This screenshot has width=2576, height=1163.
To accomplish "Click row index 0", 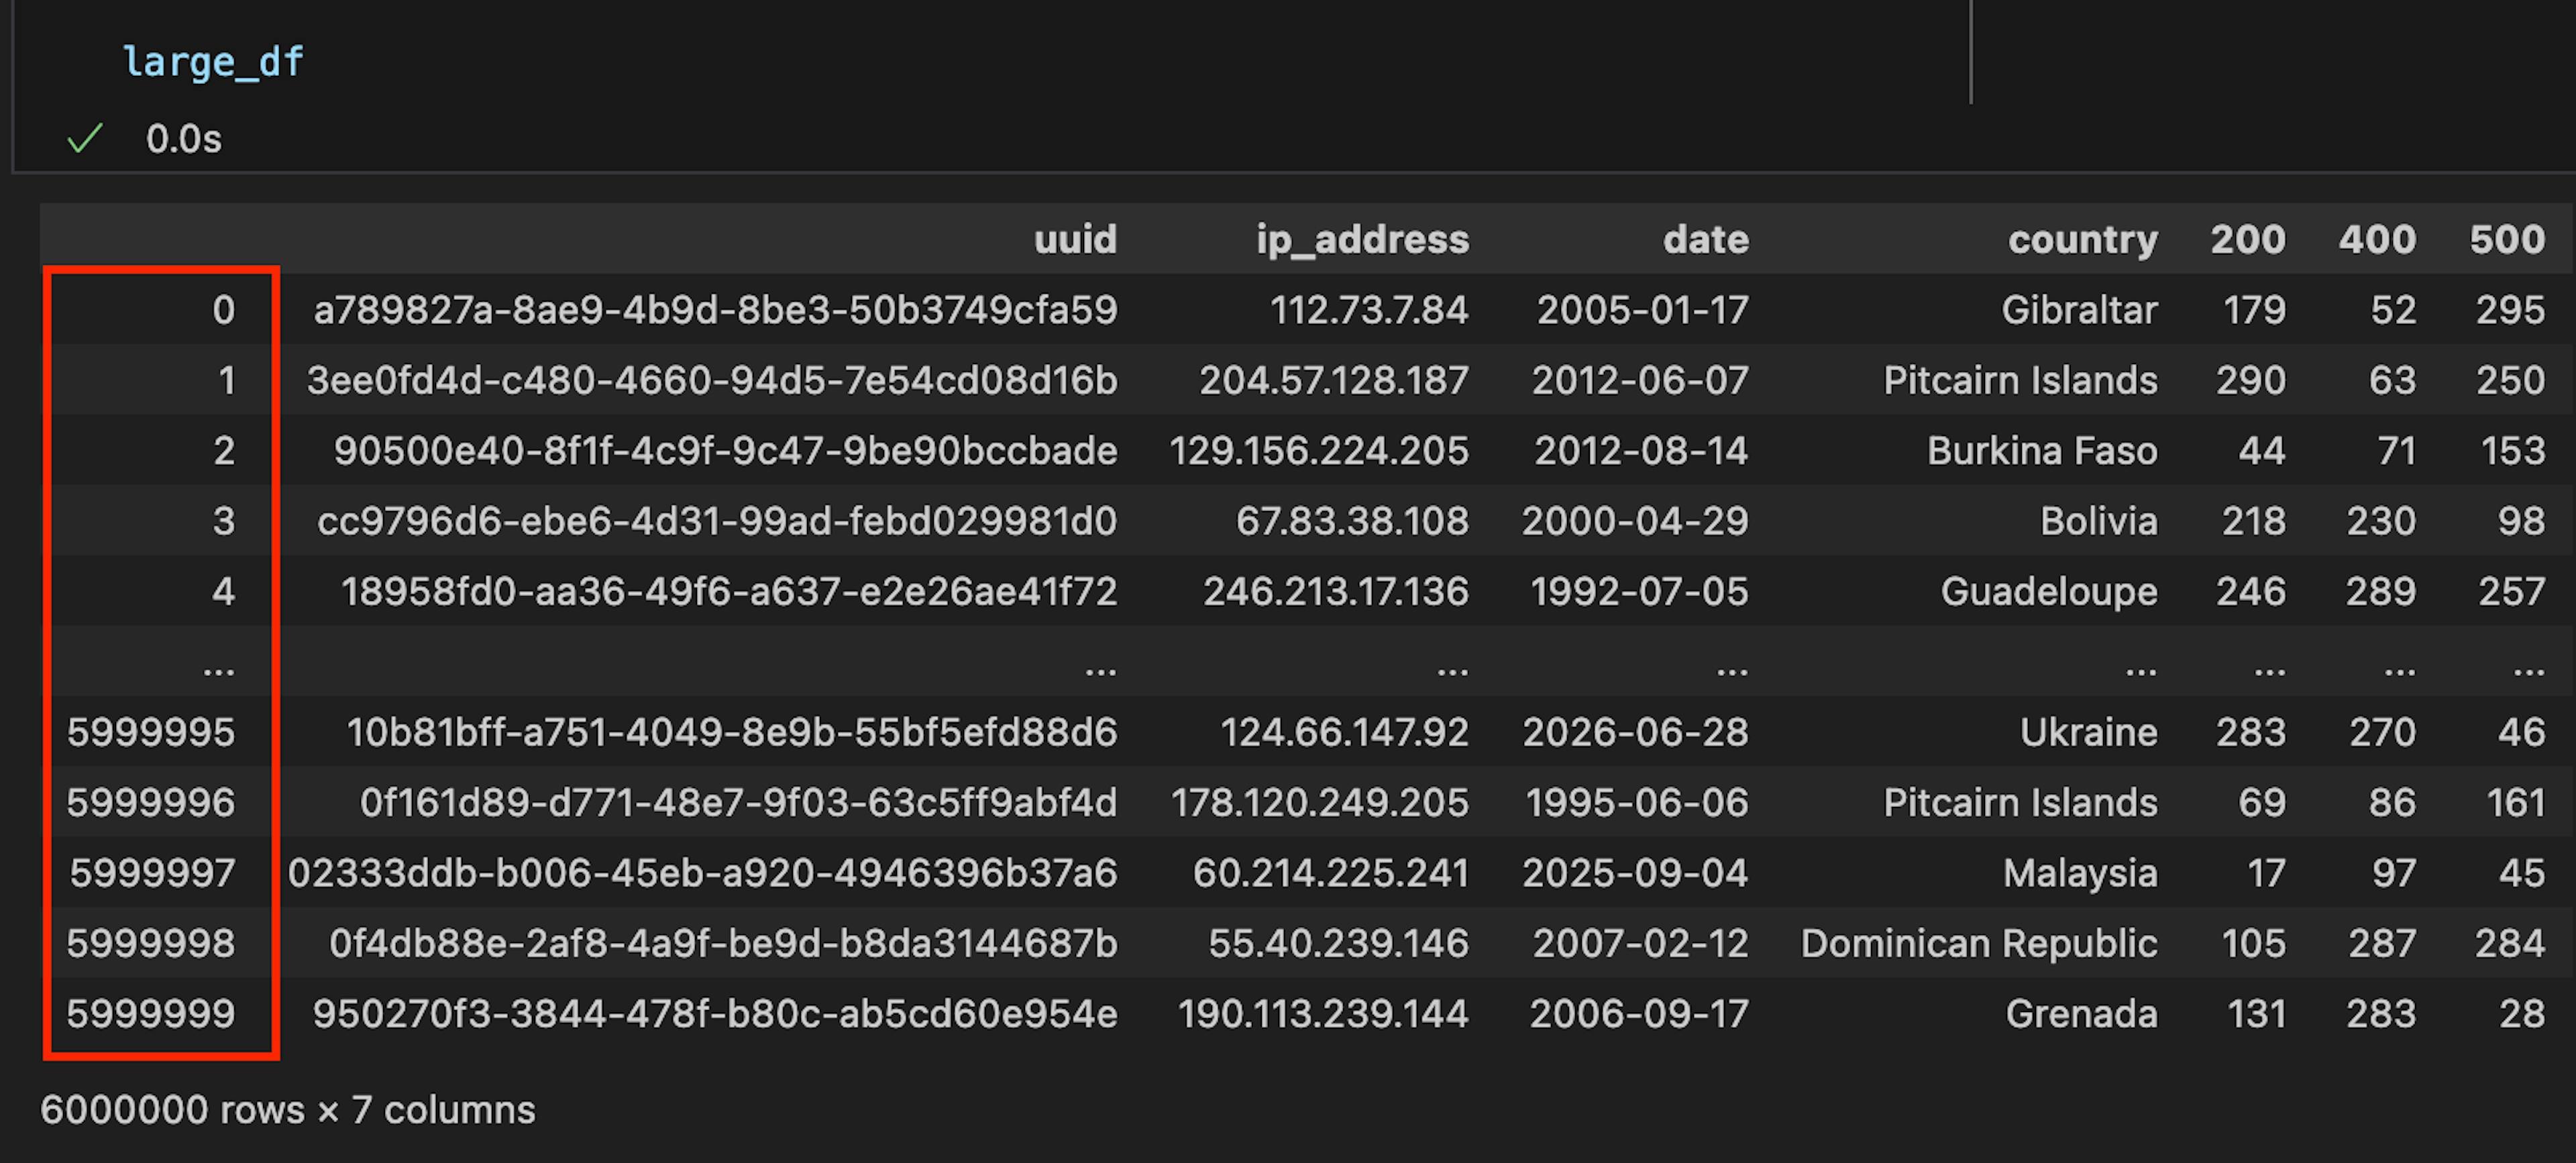I will [223, 310].
